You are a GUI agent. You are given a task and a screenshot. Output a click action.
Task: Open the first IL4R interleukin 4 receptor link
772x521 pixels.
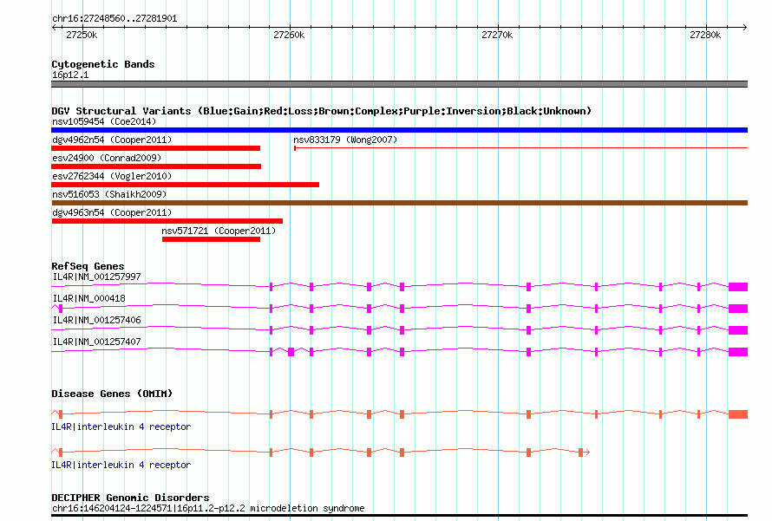[x=121, y=427]
